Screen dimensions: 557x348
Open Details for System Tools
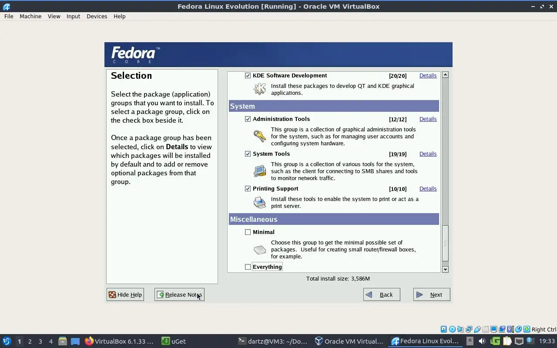(428, 154)
